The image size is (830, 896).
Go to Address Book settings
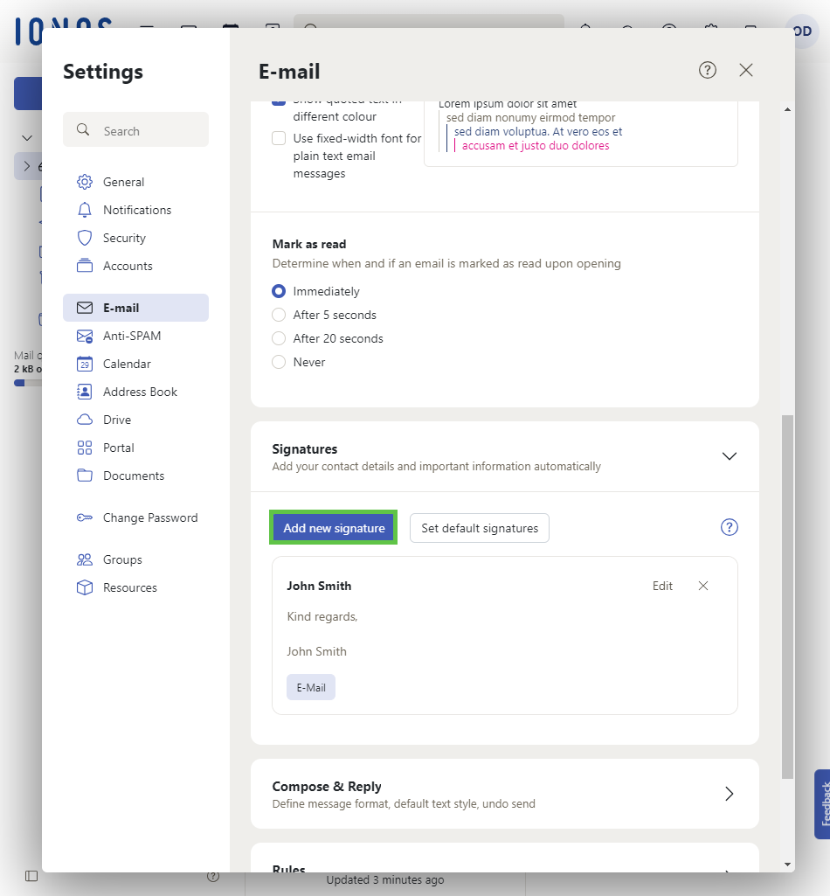(x=140, y=392)
